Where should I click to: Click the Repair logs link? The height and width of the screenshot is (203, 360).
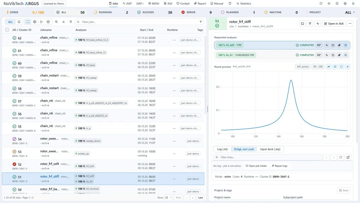[x=279, y=166]
